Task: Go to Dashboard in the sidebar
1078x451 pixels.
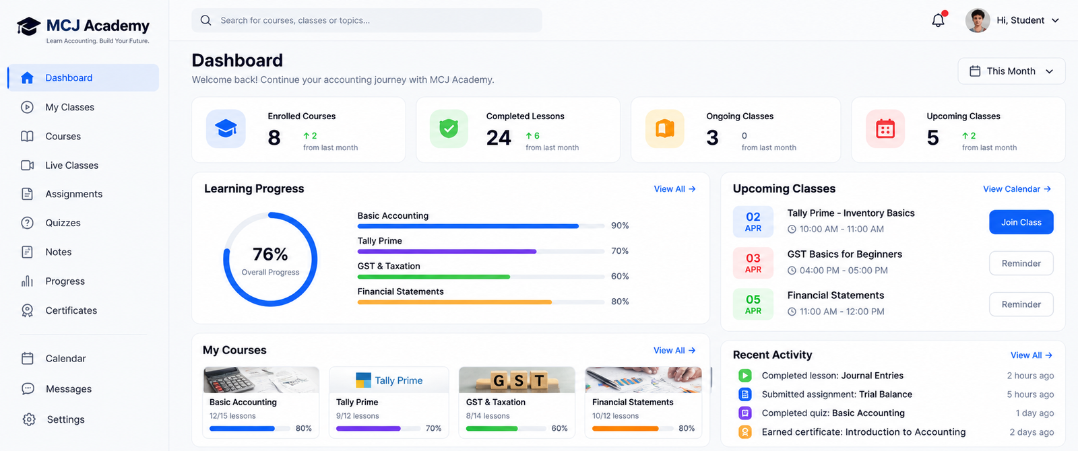Action: coord(84,77)
